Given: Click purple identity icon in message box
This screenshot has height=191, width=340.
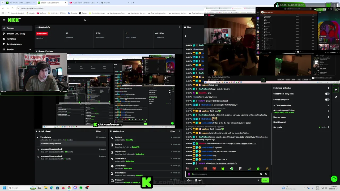Looking at the screenshot, I should (x=189, y=174).
